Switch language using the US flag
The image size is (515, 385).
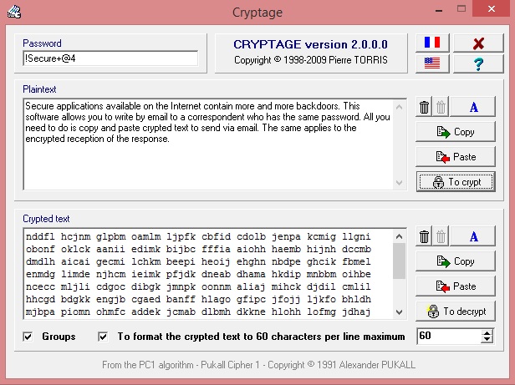tap(432, 63)
